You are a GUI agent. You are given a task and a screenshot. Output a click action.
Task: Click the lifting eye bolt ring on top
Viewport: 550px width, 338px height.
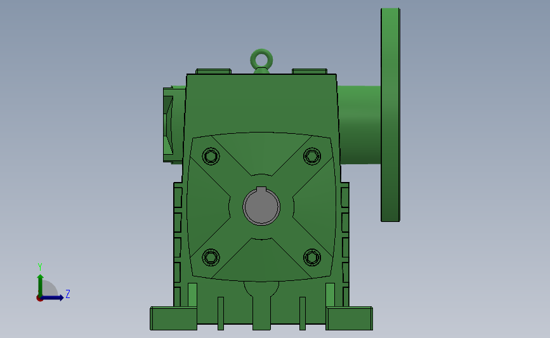261,59
